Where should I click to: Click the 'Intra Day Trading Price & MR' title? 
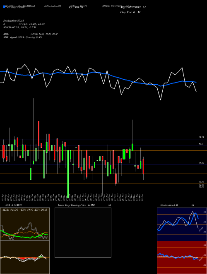[76, 205]
